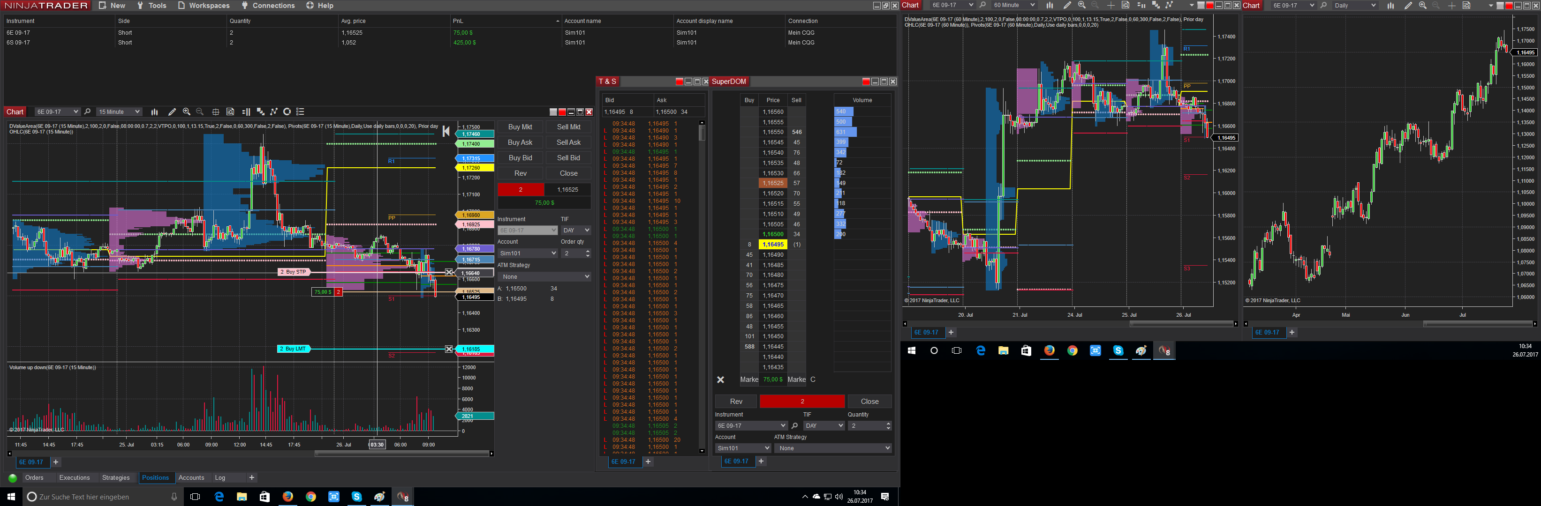The height and width of the screenshot is (506, 1541).
Task: Open Data Box icon in Daily chart
Action: [x=1466, y=5]
